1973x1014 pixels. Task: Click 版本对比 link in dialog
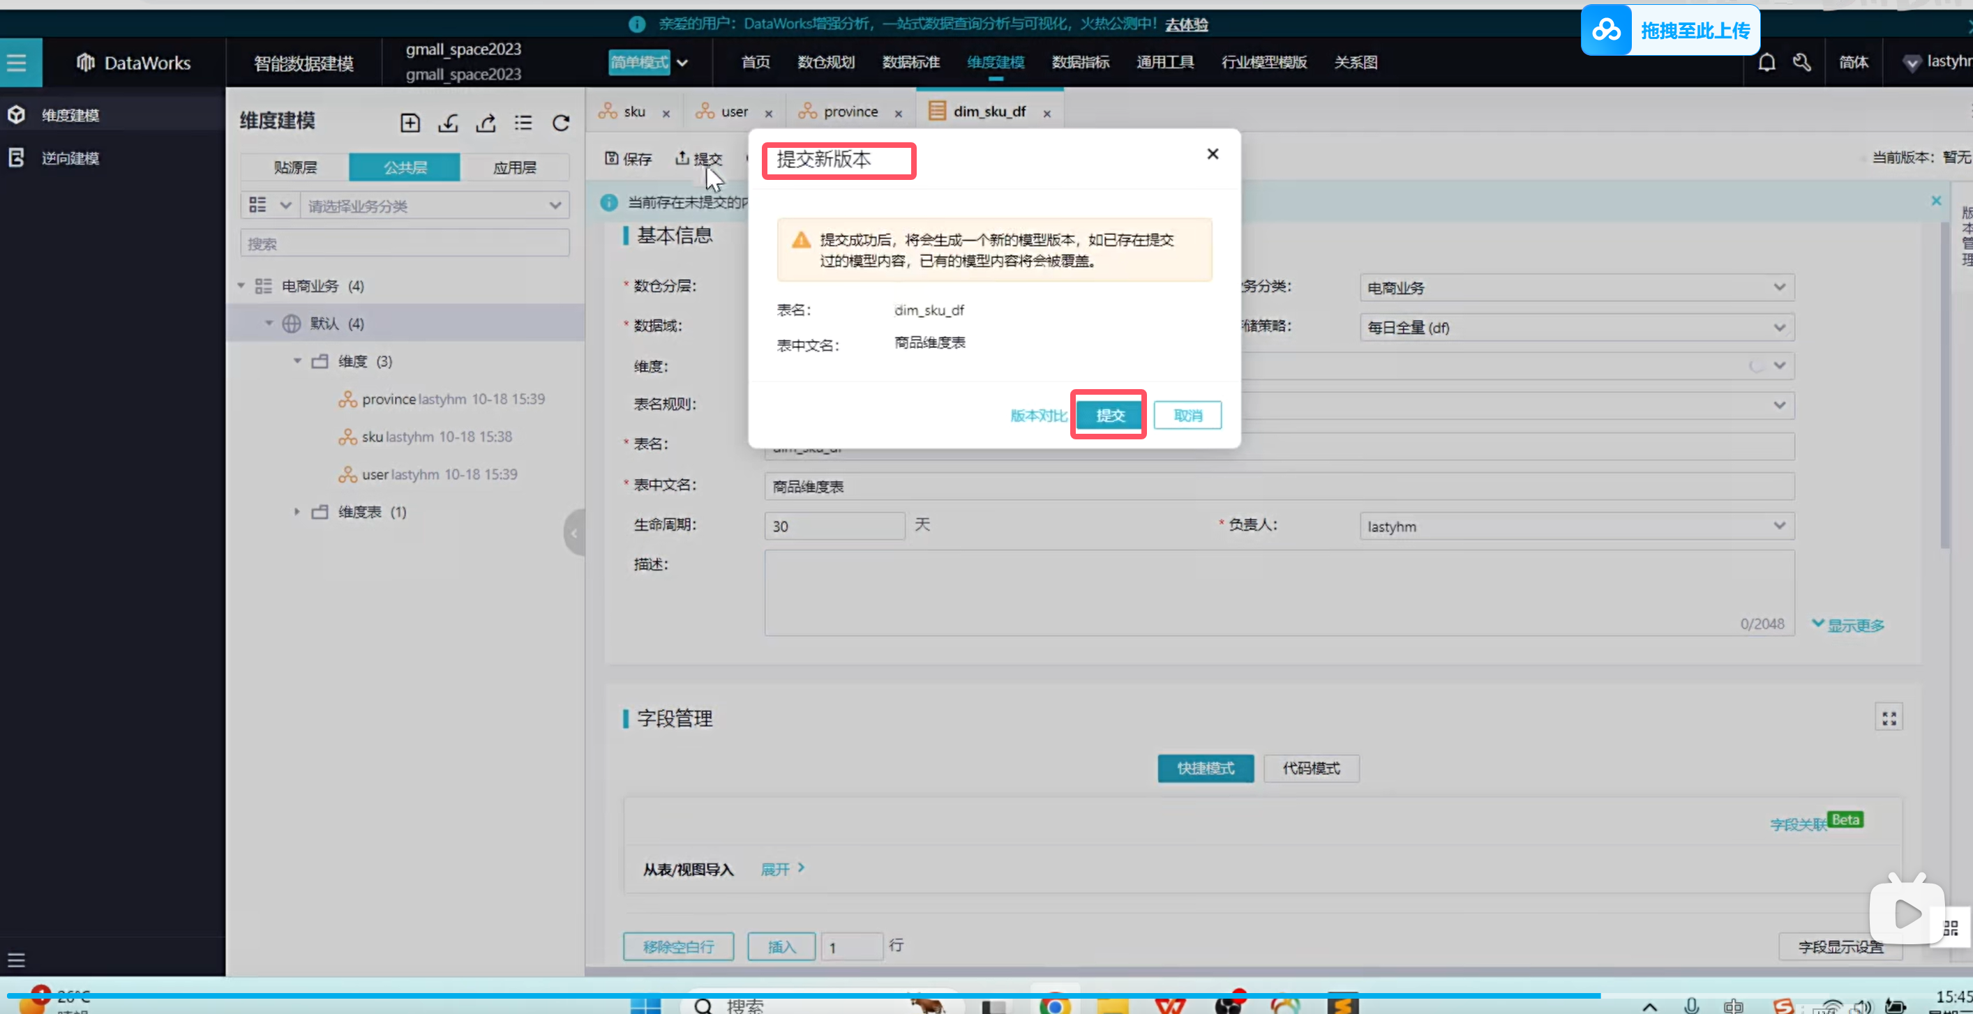(x=1038, y=415)
